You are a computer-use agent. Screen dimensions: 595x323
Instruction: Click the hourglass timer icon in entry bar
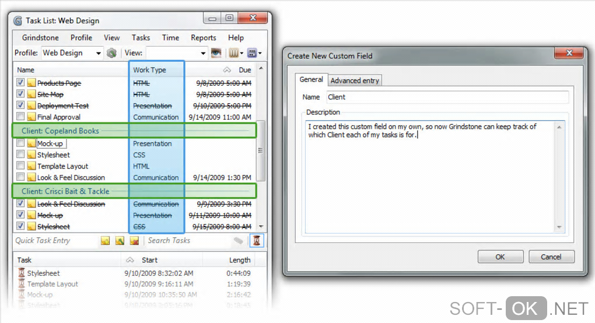coord(257,240)
